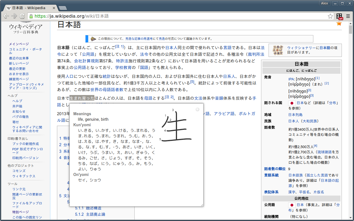Click the plus icon in the kanji popup
The image size is (354, 221).
click(x=197, y=109)
